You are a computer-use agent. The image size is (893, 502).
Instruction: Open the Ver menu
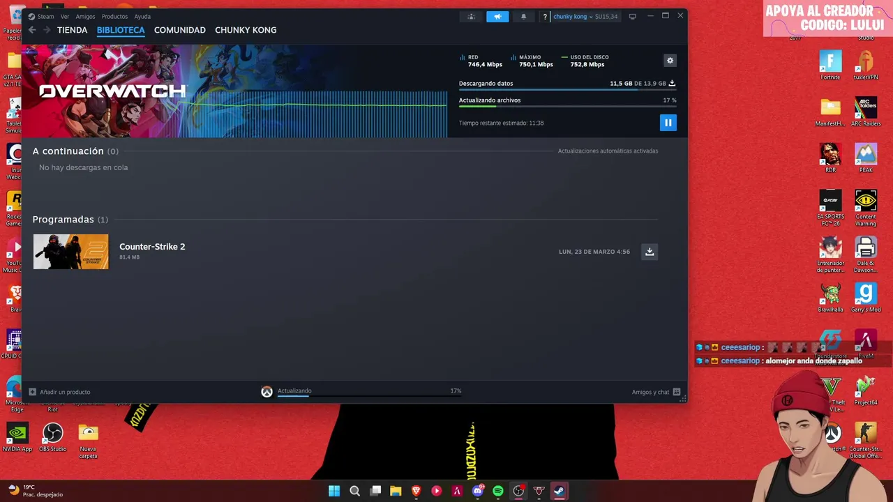65,16
